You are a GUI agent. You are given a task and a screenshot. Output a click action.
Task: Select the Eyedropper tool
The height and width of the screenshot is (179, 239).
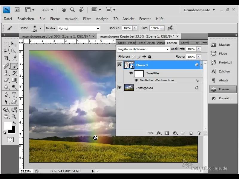(14, 58)
